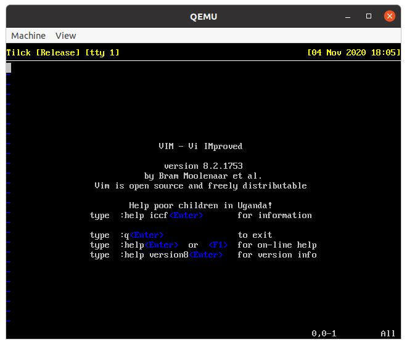Click the 'for information' text
The height and width of the screenshot is (345, 407).
pyautogui.click(x=274, y=216)
